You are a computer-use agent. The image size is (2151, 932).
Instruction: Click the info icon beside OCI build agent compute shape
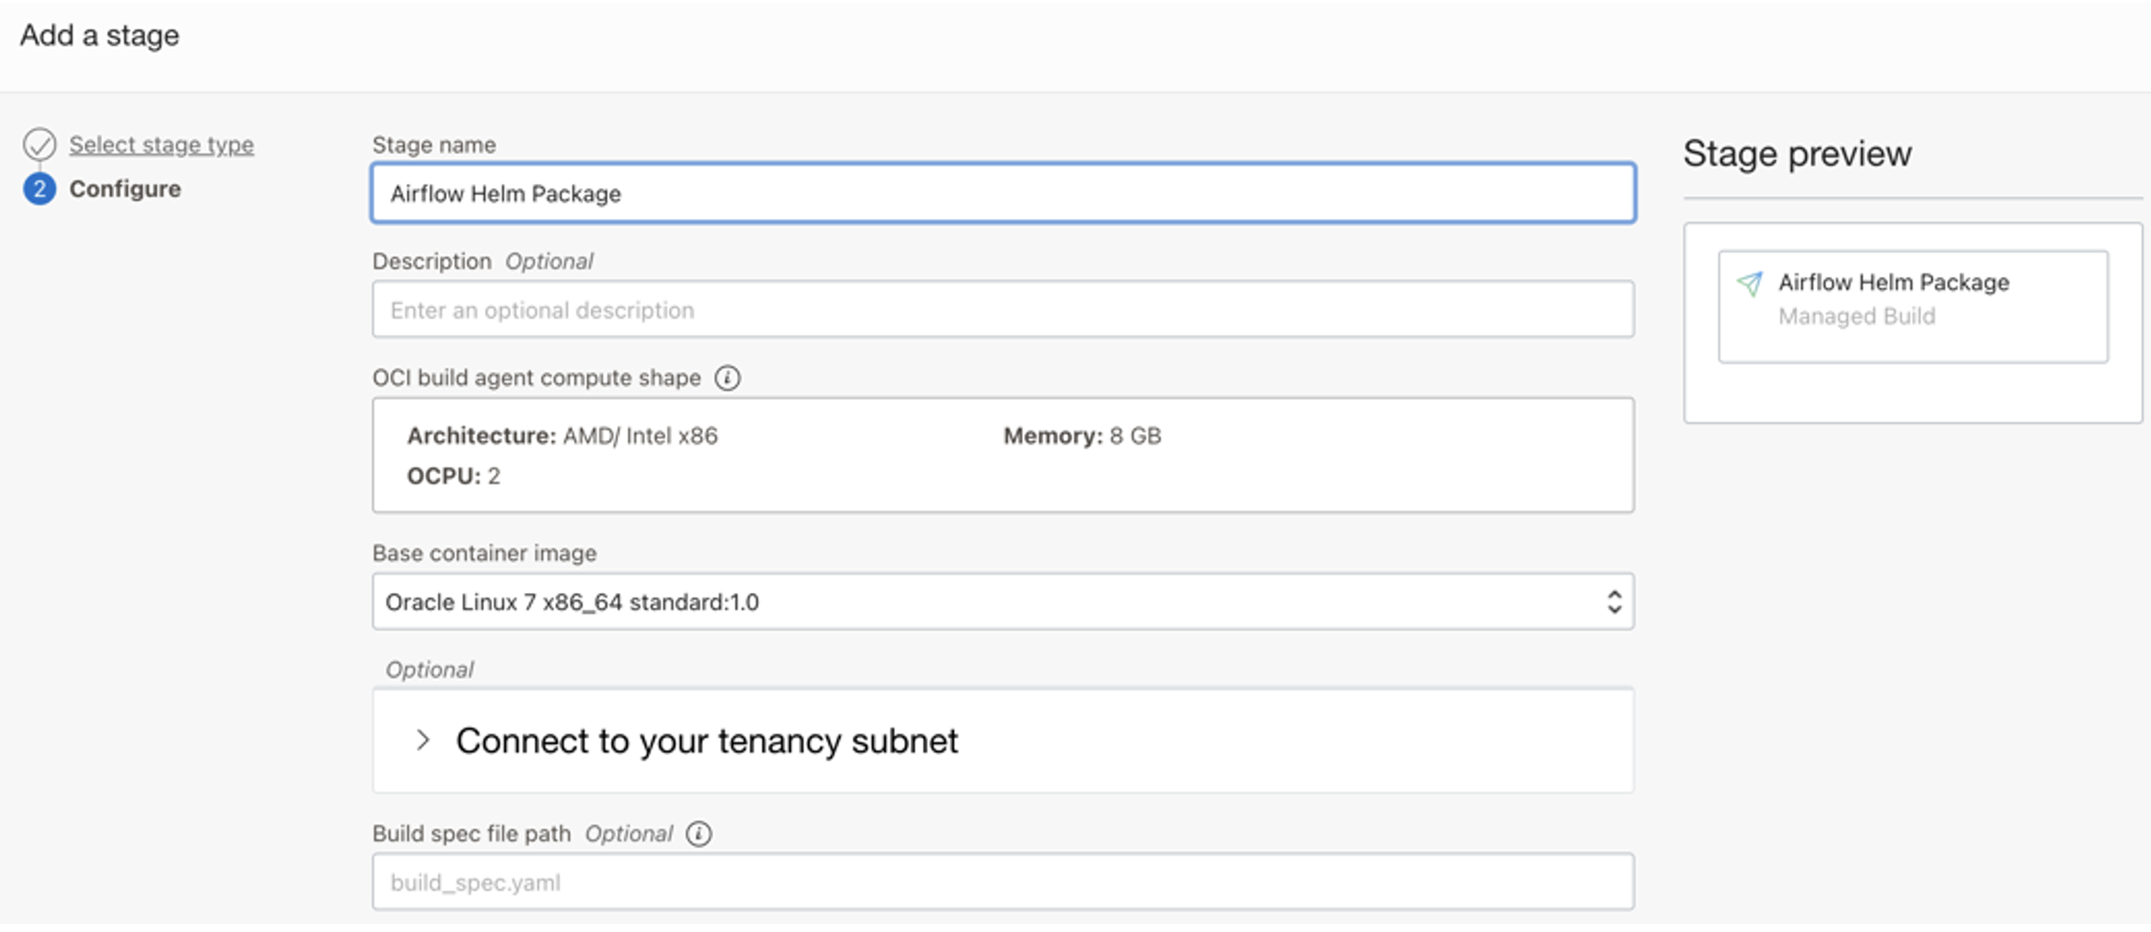pyautogui.click(x=727, y=378)
